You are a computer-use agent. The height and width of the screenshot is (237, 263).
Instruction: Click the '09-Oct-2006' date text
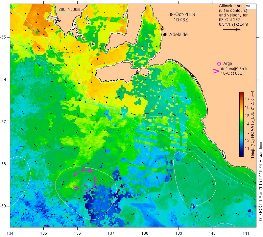click(182, 14)
